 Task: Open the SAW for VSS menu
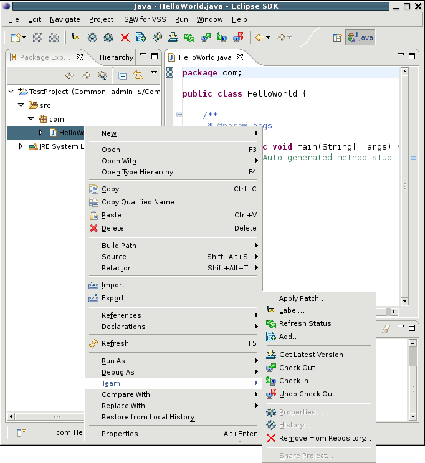(145, 19)
